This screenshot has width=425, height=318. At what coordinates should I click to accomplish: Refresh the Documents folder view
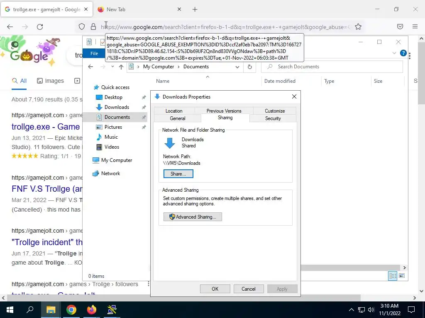(x=249, y=67)
